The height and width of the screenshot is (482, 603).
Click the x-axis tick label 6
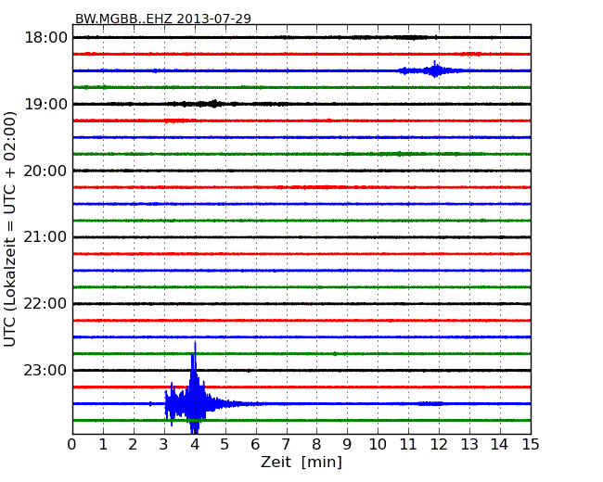tap(256, 444)
